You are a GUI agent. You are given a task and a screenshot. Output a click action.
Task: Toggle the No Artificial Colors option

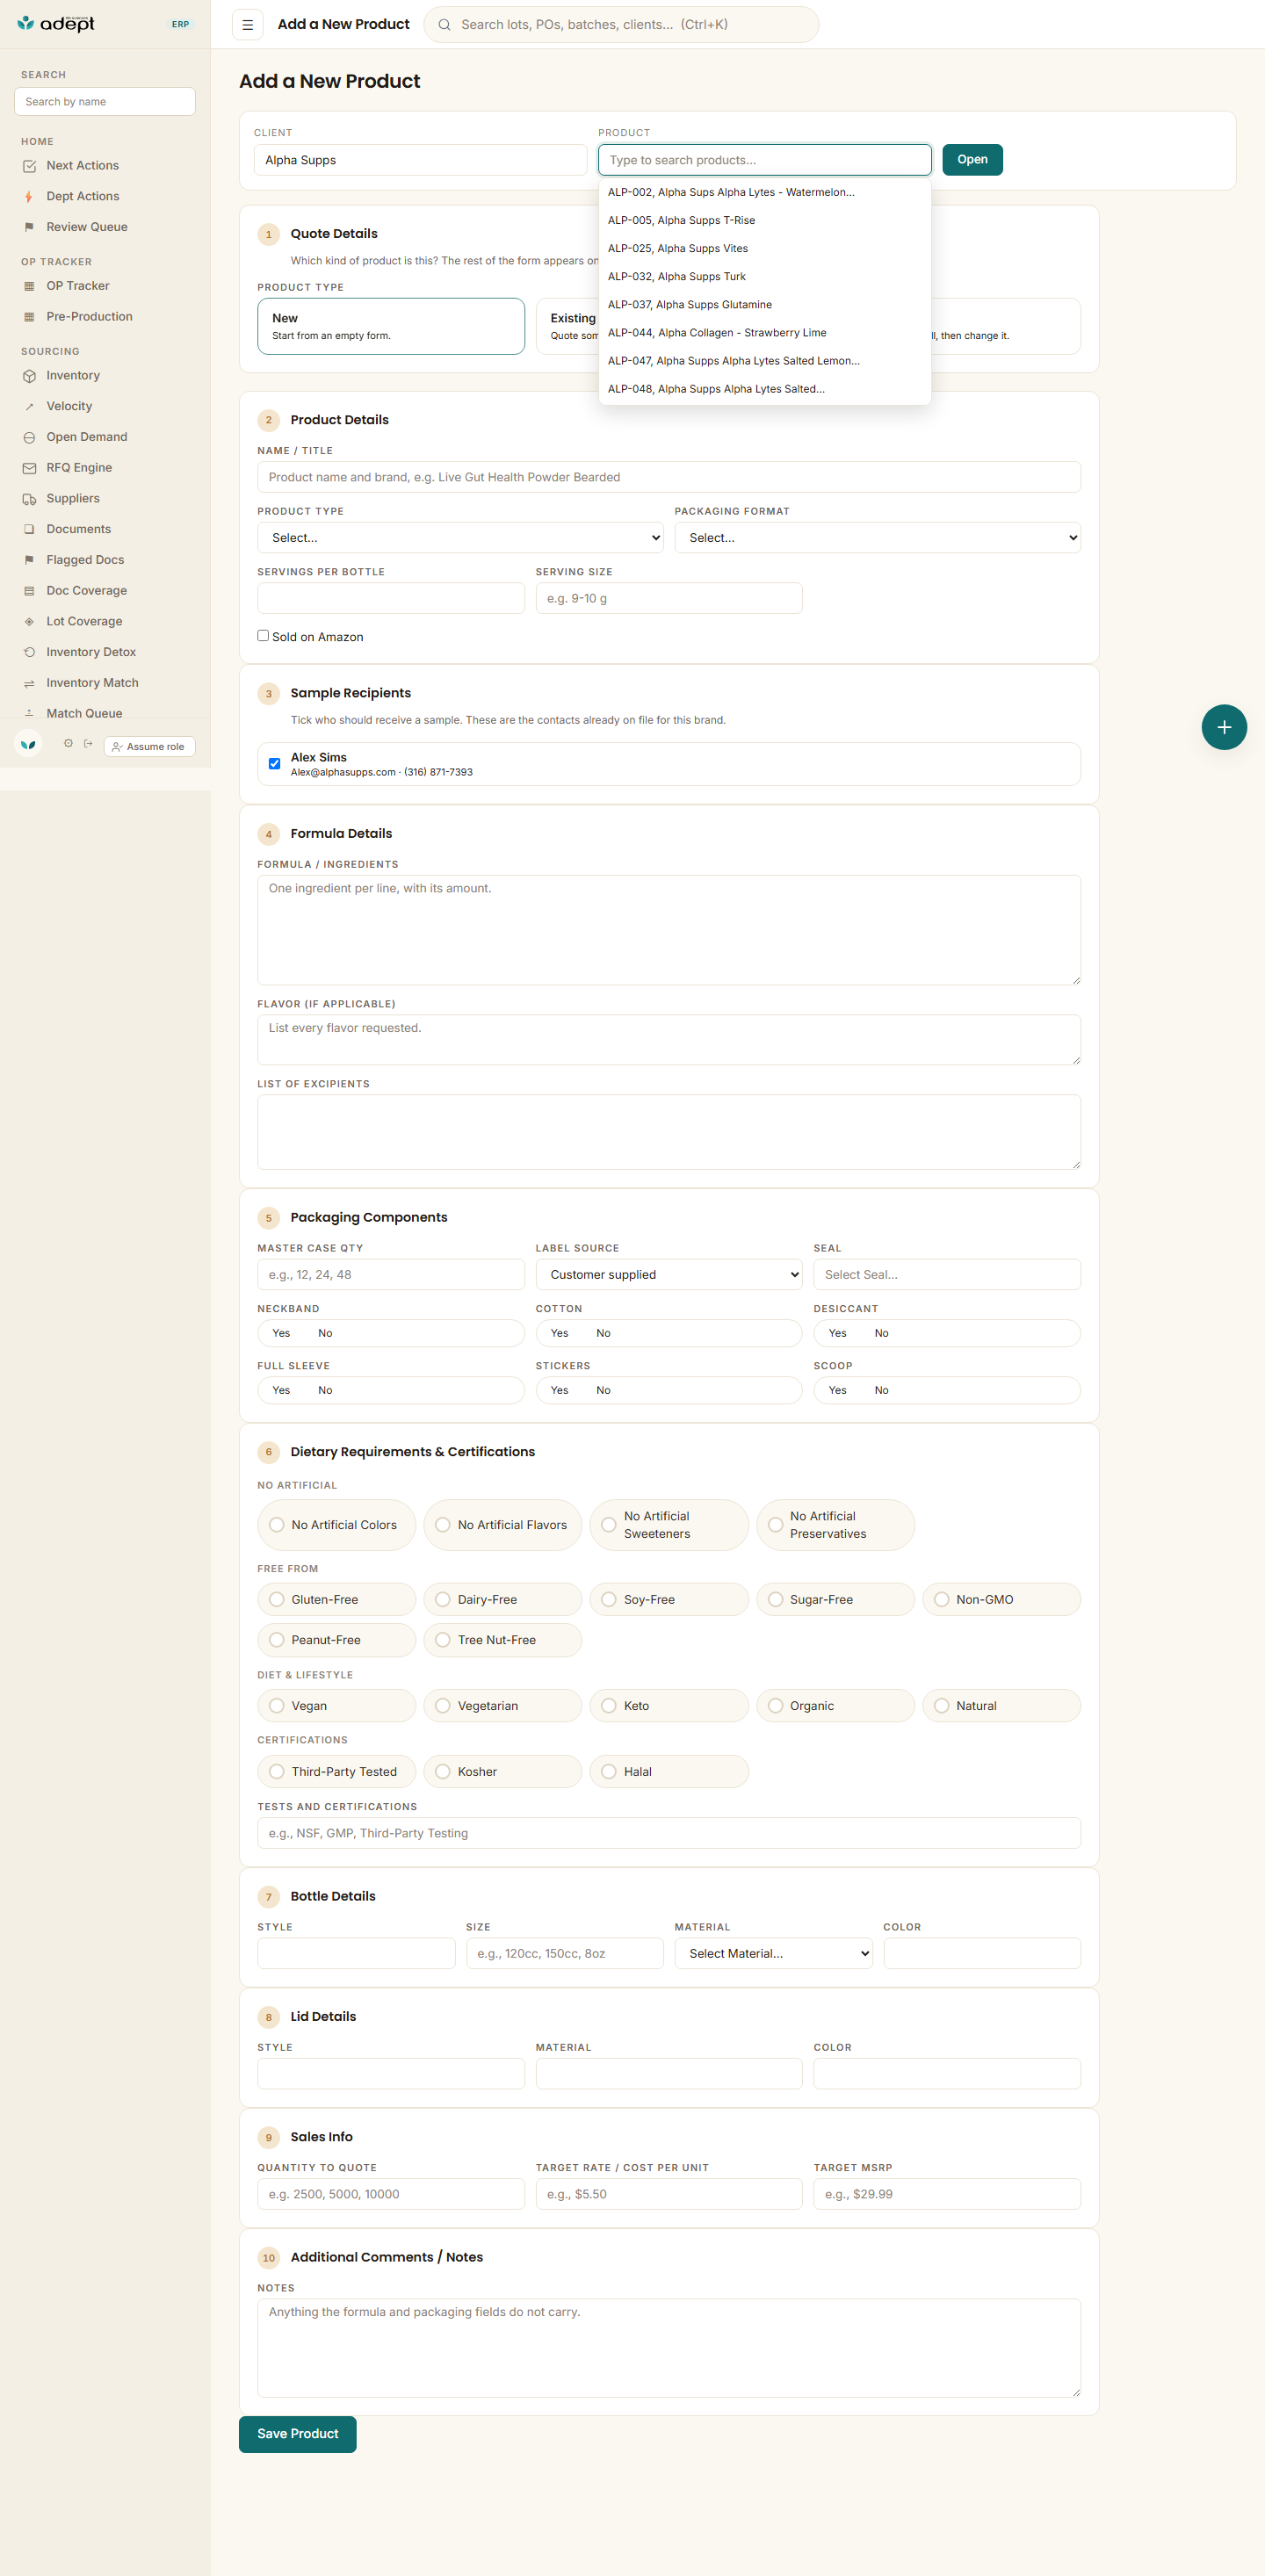pos(336,1525)
